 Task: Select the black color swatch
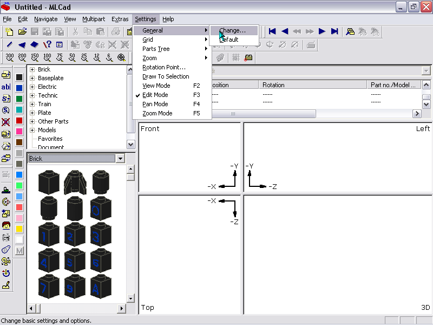click(19, 77)
